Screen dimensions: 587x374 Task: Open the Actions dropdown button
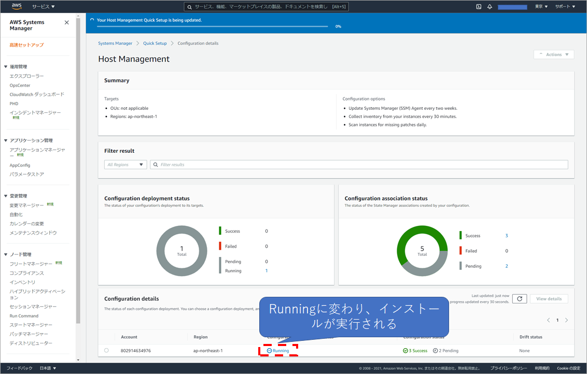[554, 54]
